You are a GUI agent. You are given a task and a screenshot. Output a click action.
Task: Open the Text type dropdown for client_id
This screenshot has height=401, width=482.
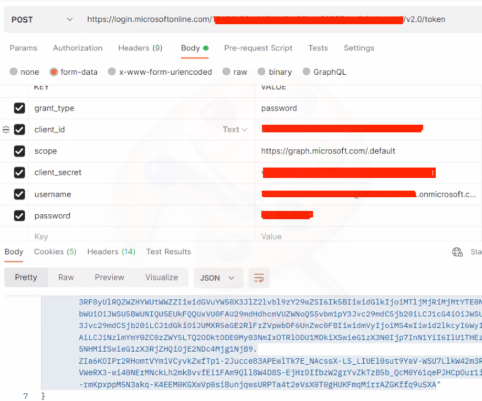pyautogui.click(x=235, y=130)
